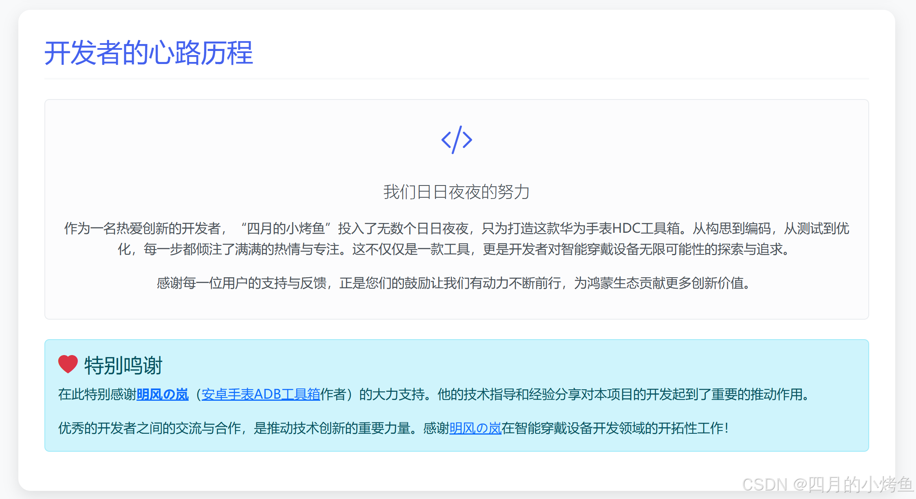
Task: Click 明风の岚 link in last sentence
Action: coord(475,428)
